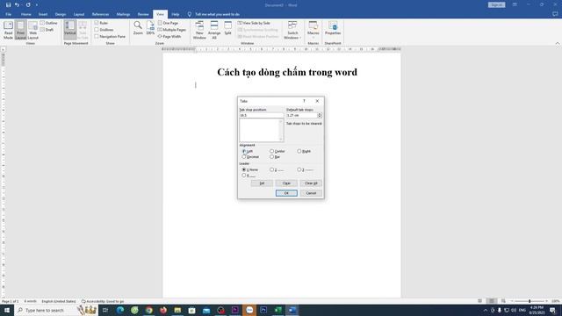Show One Page zoom
Screen dimensions: 562x316
coord(168,23)
